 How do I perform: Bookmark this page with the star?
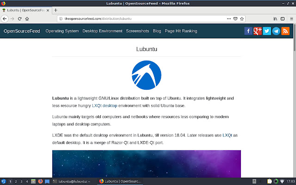point(241,18)
